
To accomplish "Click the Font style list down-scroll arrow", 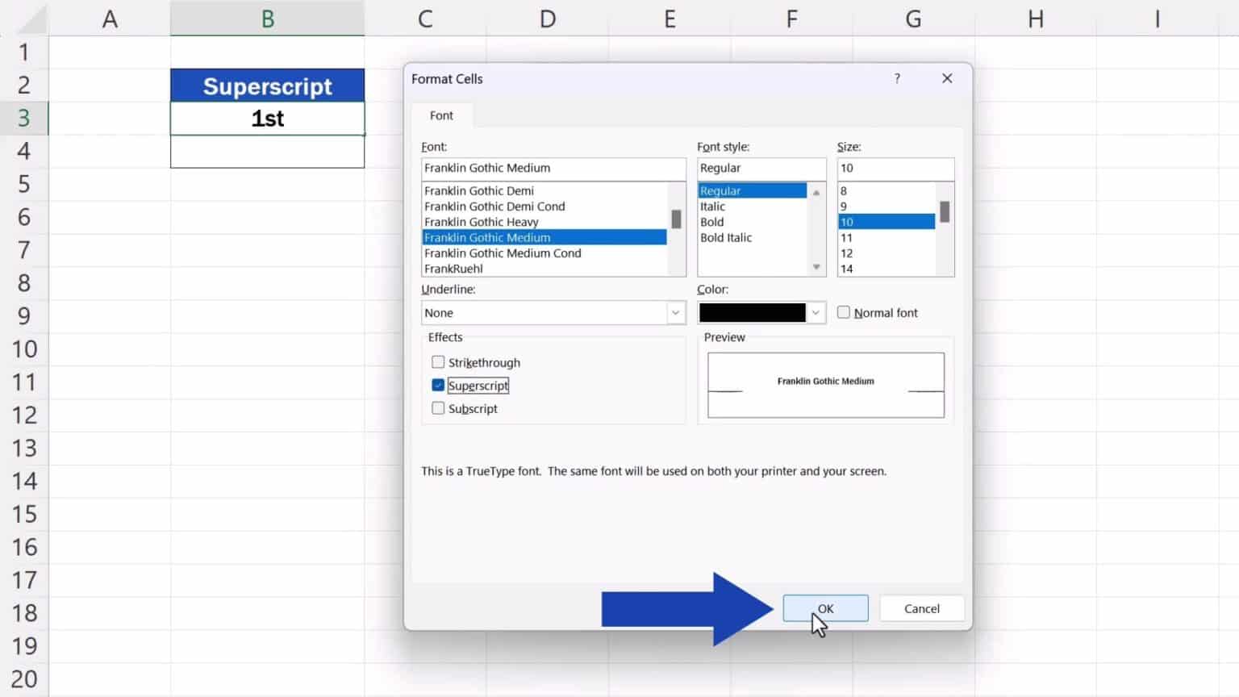I will coord(816,265).
